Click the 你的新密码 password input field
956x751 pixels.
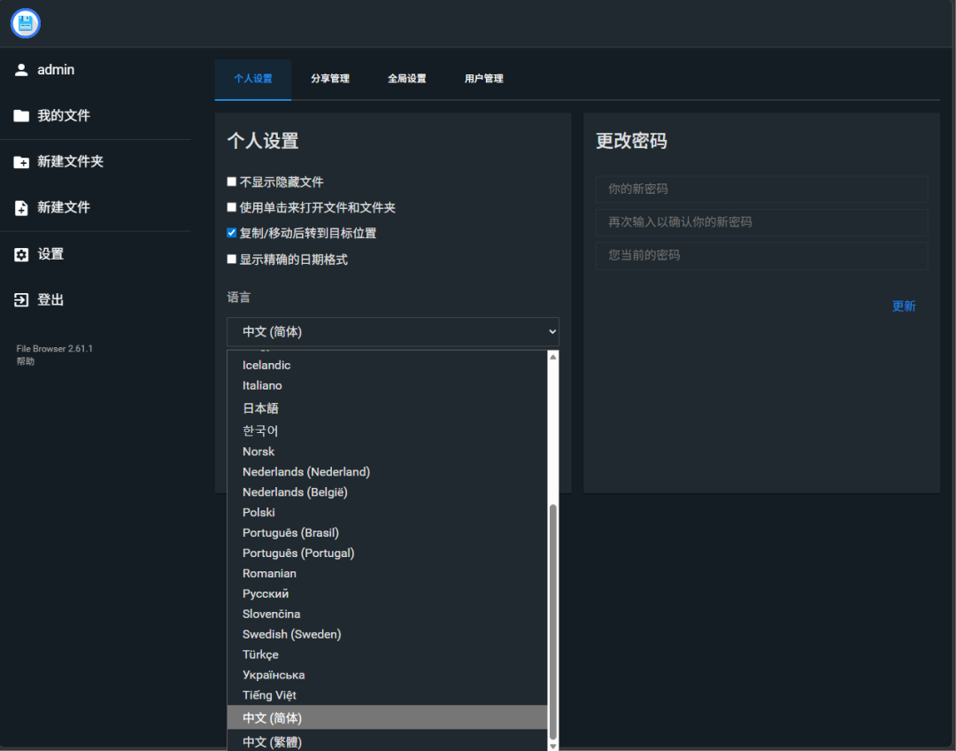tap(761, 189)
